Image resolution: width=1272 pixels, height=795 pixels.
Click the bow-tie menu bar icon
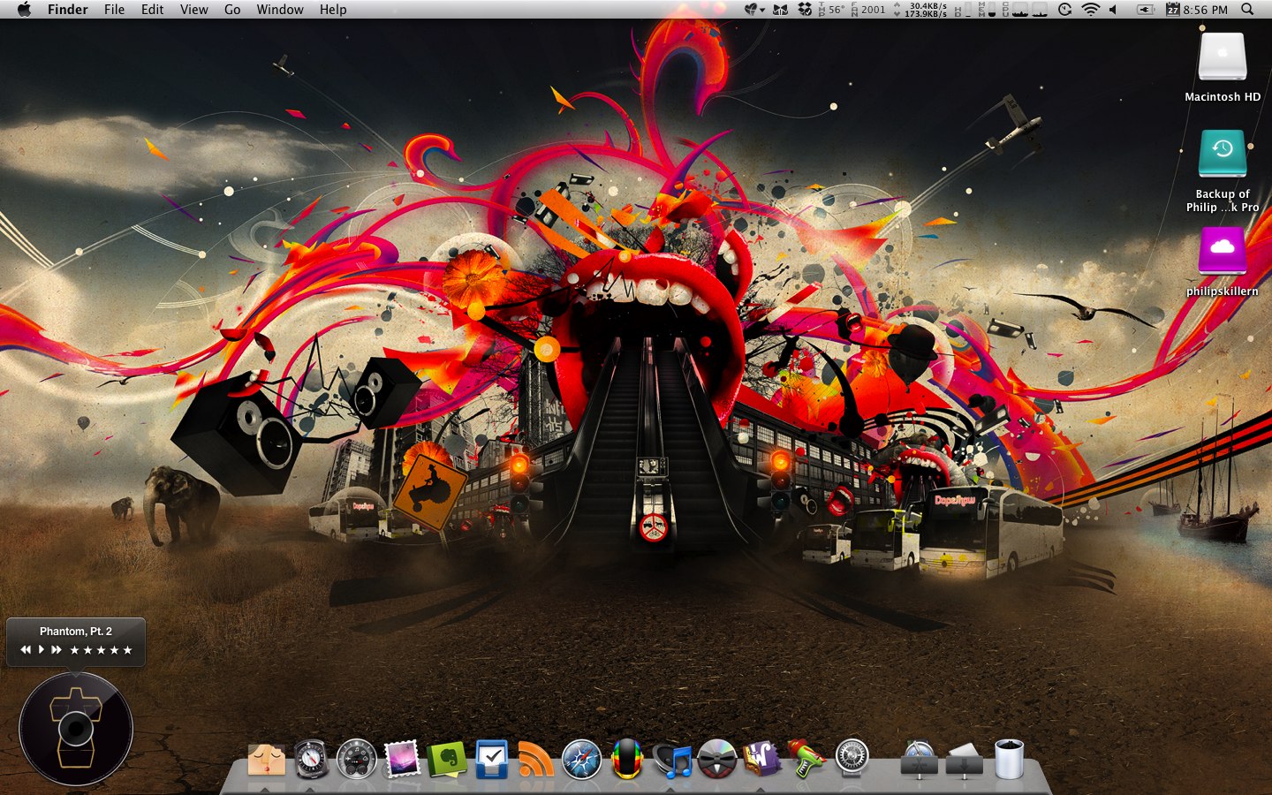(x=780, y=10)
